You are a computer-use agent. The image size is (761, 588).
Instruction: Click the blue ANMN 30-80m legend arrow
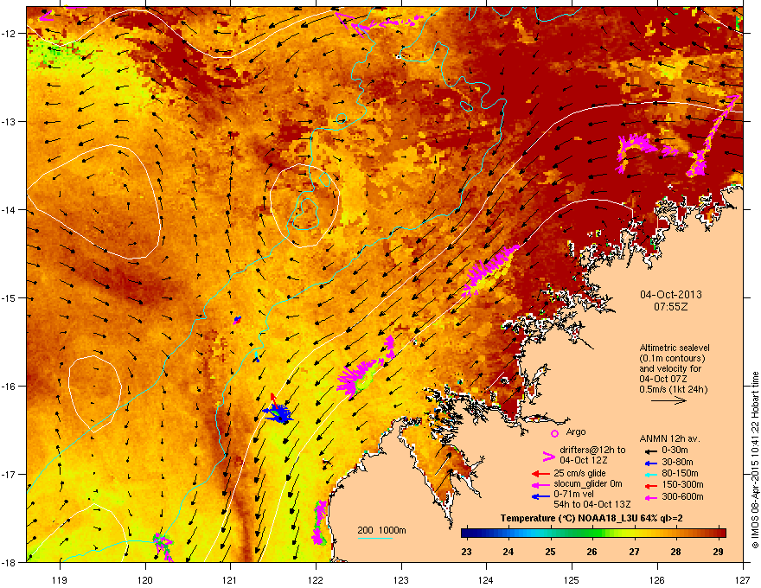(x=650, y=463)
